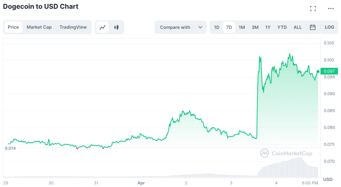341x187 pixels.
Task: Switch to the Market Cap tab
Action: pos(39,27)
